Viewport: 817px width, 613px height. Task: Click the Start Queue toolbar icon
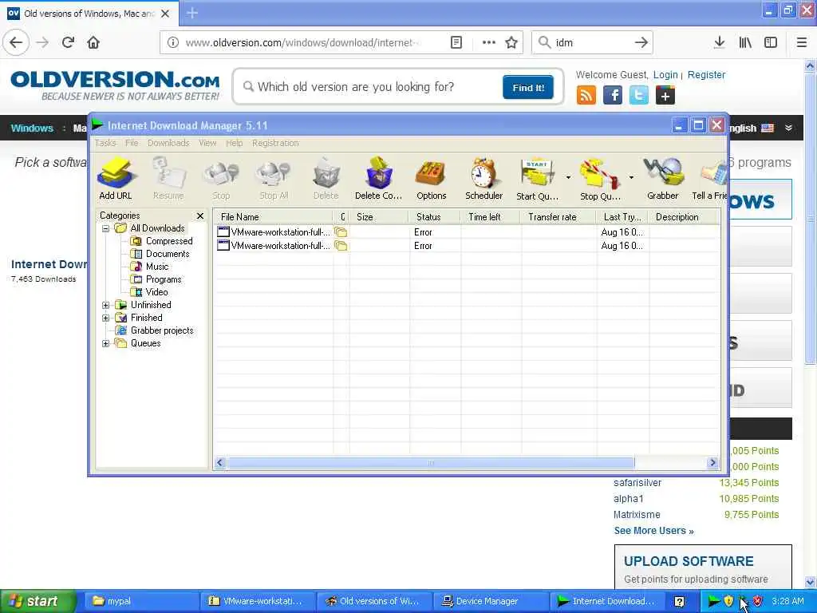[x=537, y=178]
